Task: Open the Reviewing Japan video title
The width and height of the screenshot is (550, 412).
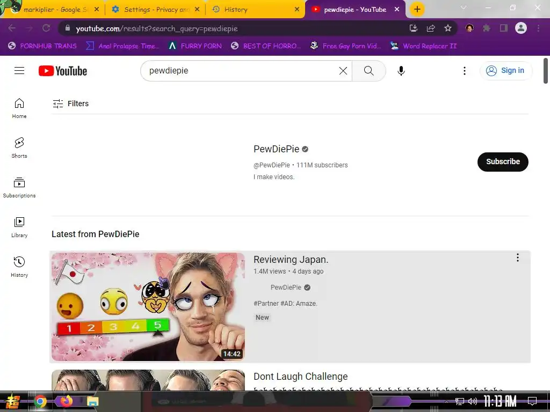Action: click(x=291, y=260)
